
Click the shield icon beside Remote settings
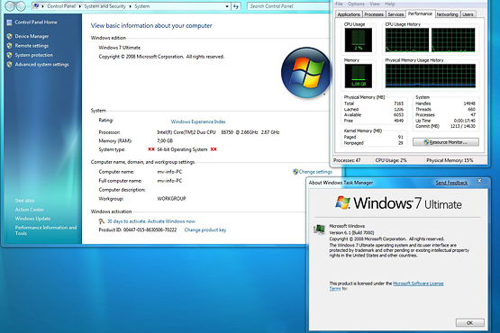(9, 46)
